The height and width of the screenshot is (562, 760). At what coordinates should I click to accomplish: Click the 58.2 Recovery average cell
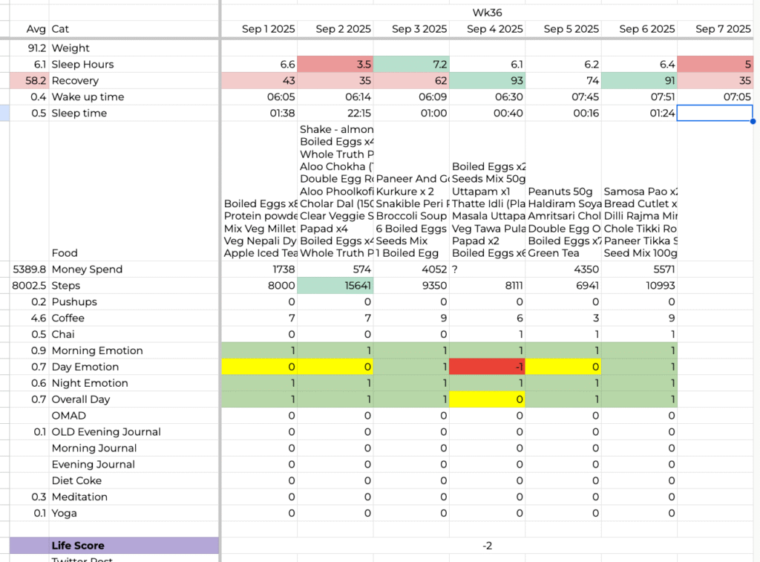tap(29, 80)
